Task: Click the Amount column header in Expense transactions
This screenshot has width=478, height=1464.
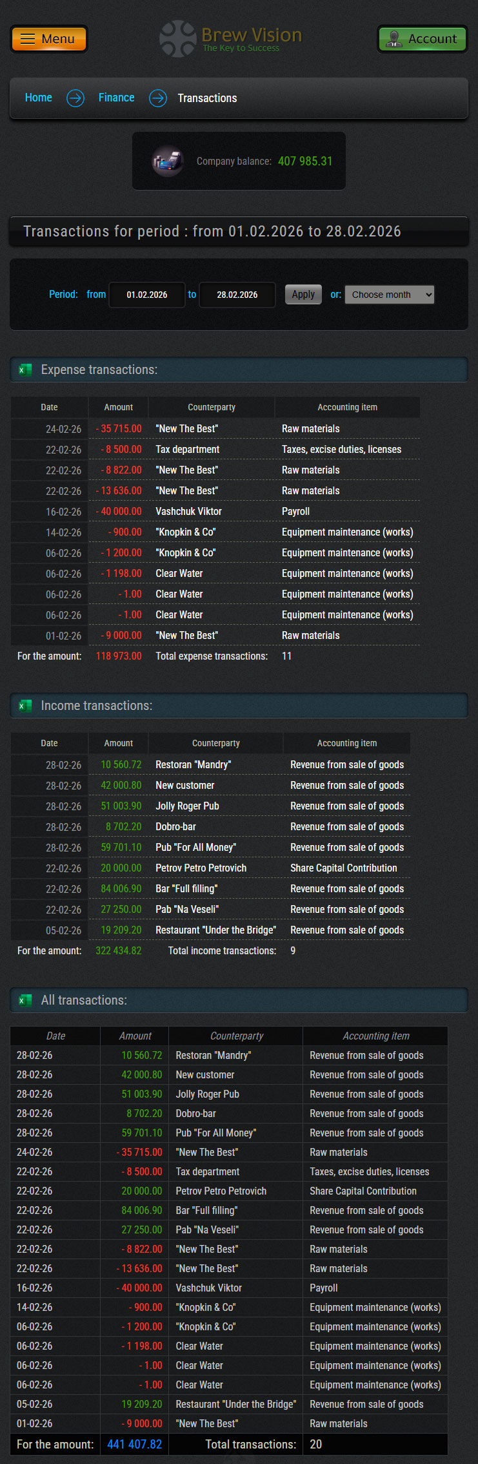Action: (x=119, y=407)
